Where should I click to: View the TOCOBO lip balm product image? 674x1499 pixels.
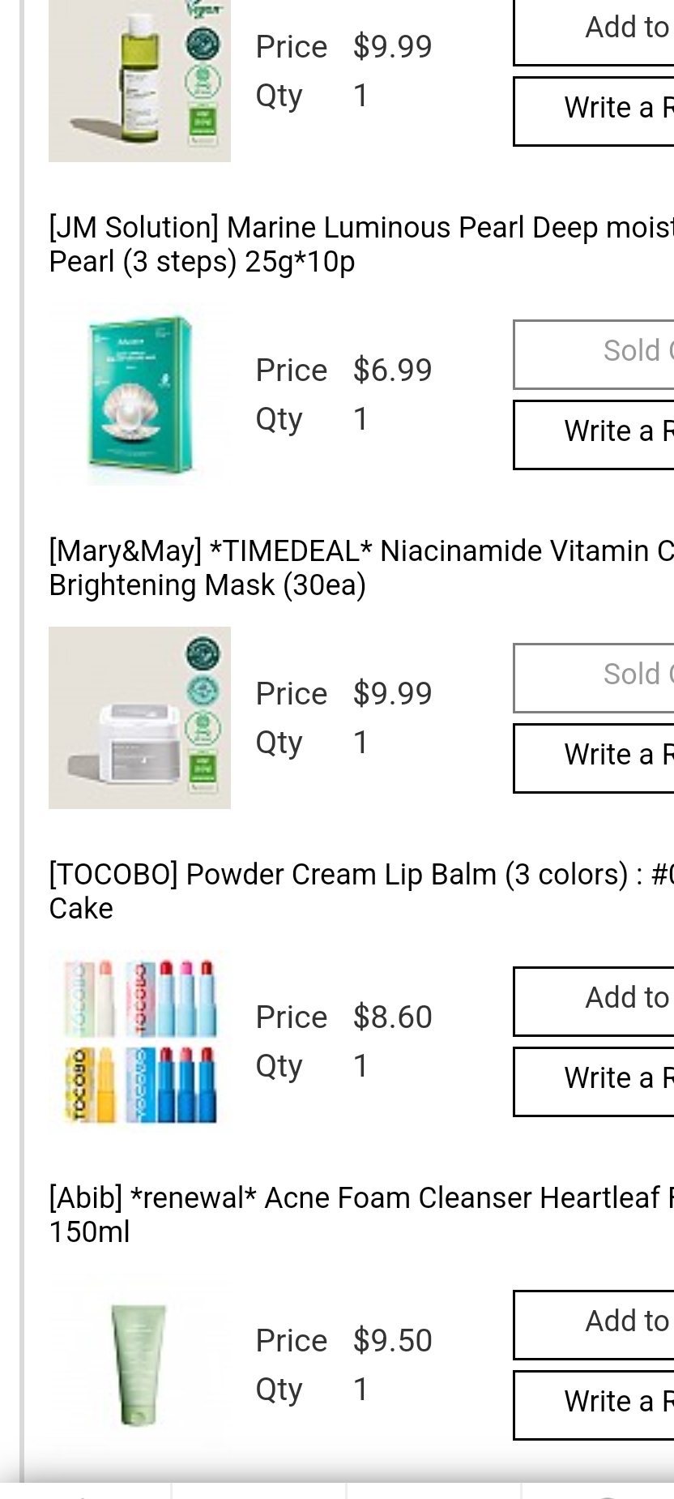(139, 1042)
